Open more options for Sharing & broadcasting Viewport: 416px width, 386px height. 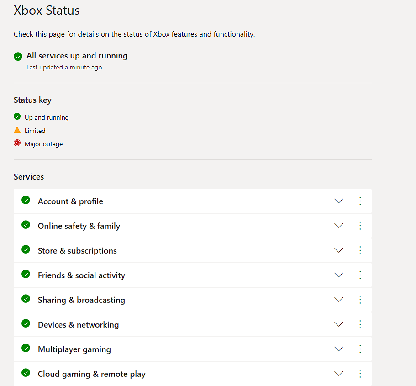(360, 300)
